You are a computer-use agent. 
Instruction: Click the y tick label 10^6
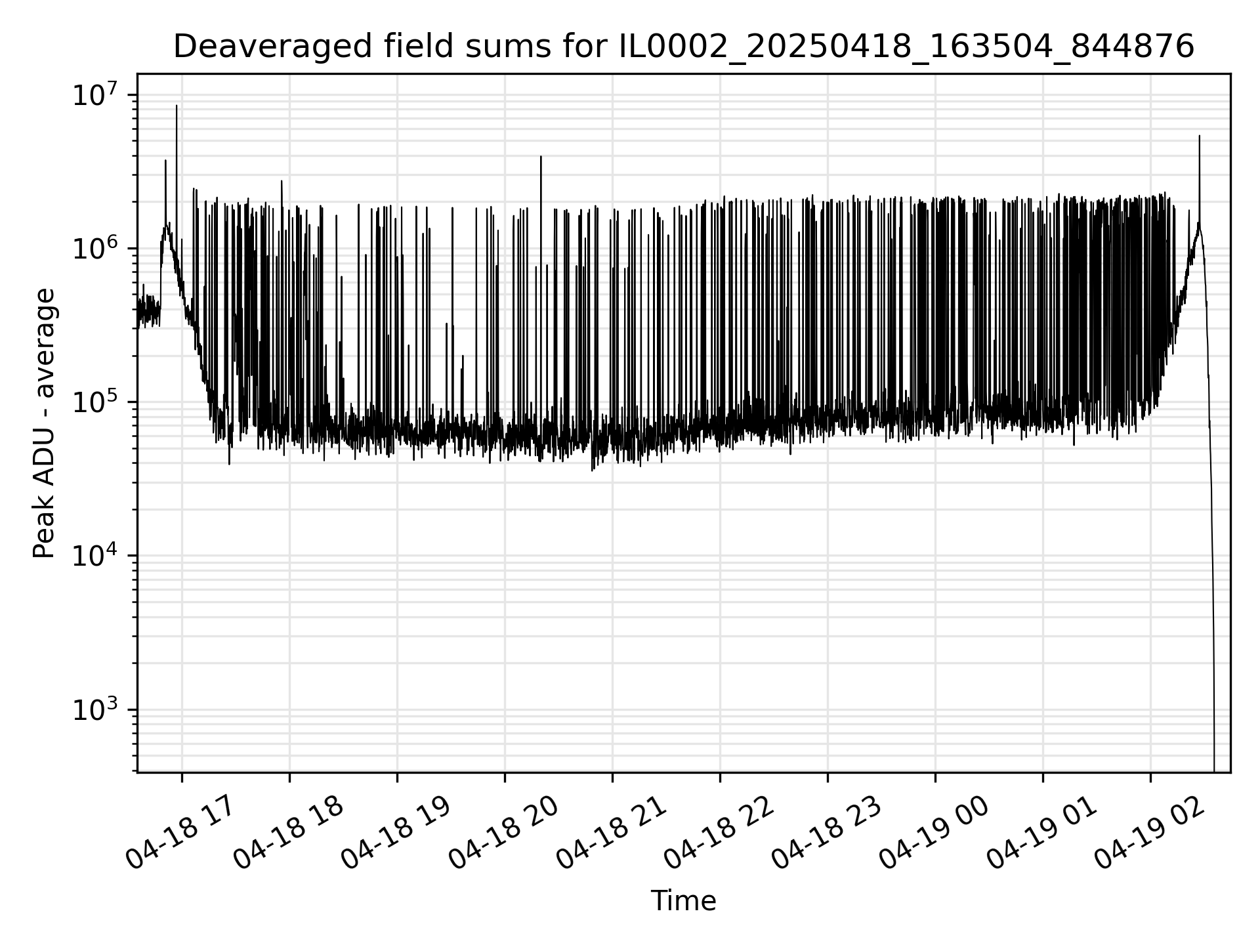click(x=96, y=248)
